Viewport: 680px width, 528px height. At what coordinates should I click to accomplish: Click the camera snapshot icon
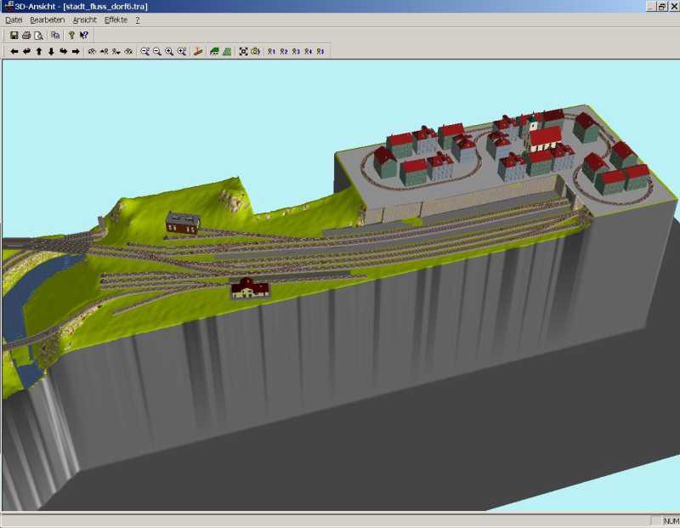click(255, 52)
